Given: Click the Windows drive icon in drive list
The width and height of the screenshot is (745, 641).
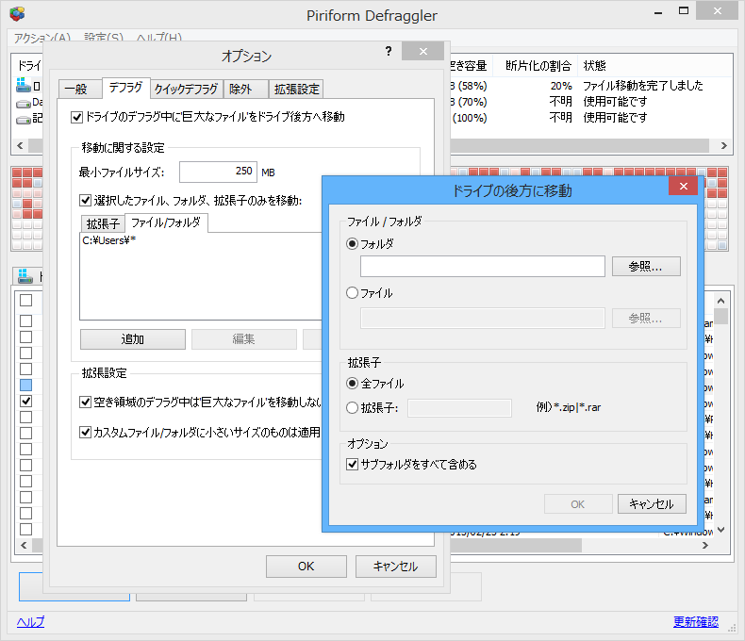Looking at the screenshot, I should 24,85.
